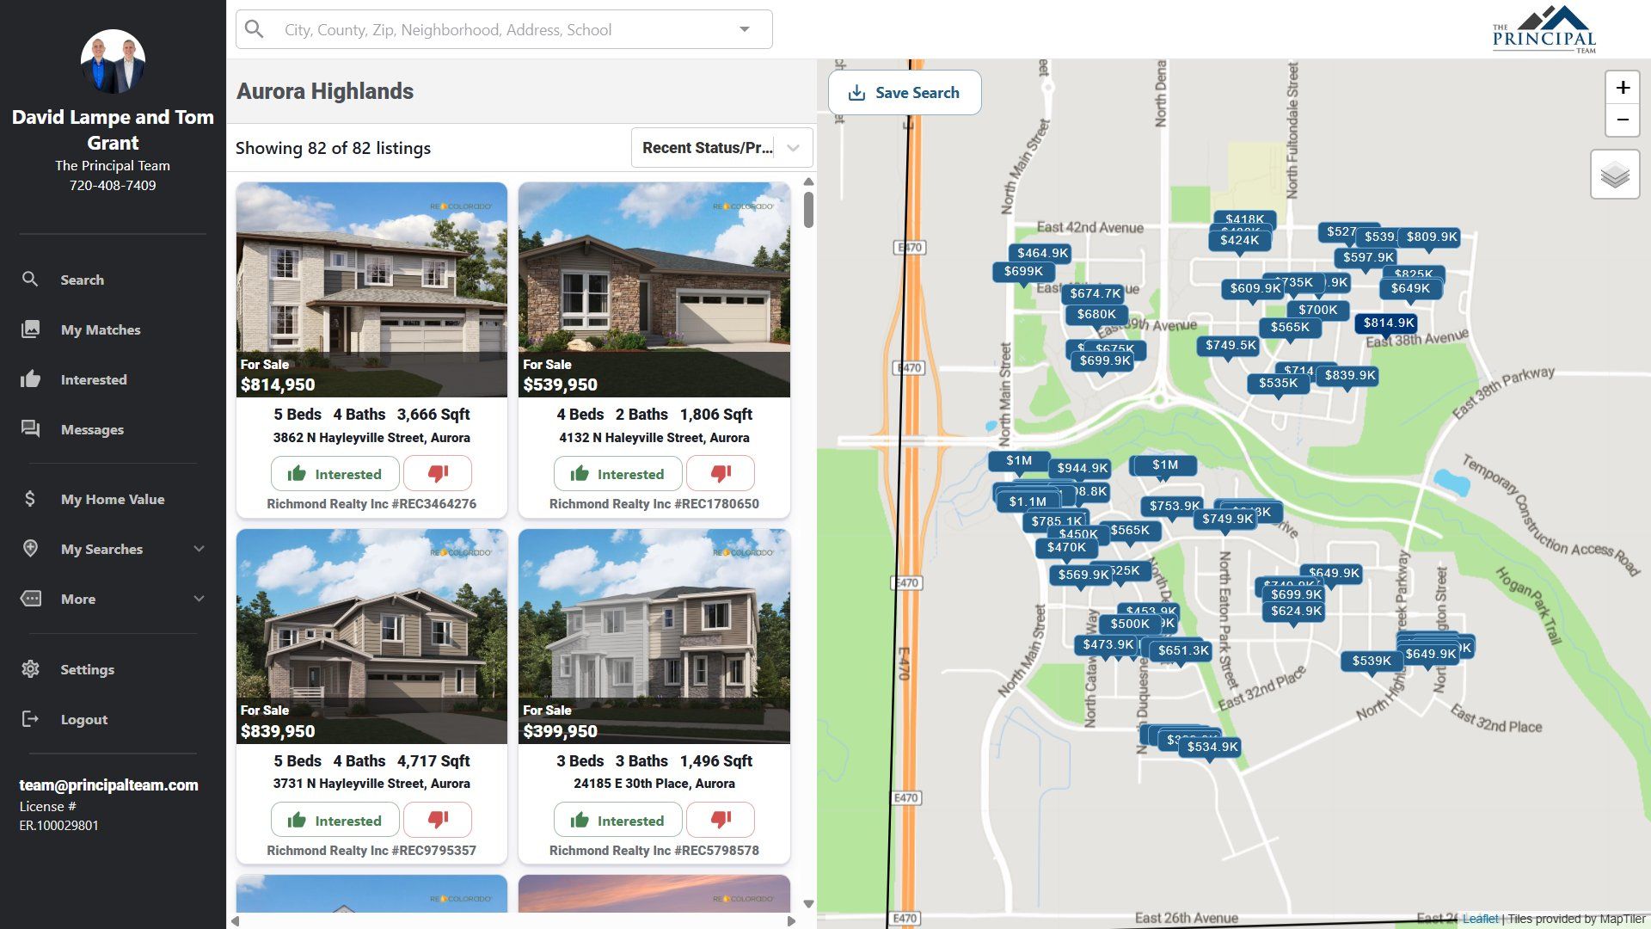1651x929 pixels.
Task: Click the vertical listings scrollbar thumb
Action: [x=808, y=210]
